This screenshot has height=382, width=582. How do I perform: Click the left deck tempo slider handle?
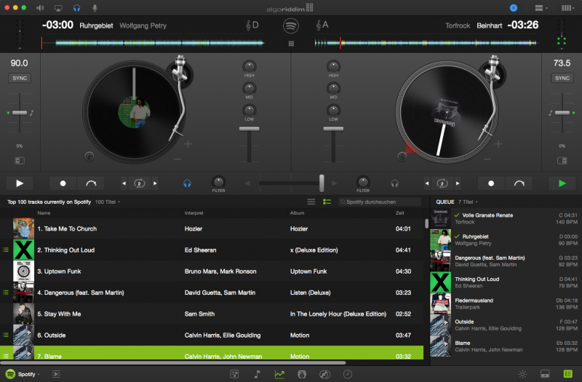pyautogui.click(x=20, y=113)
